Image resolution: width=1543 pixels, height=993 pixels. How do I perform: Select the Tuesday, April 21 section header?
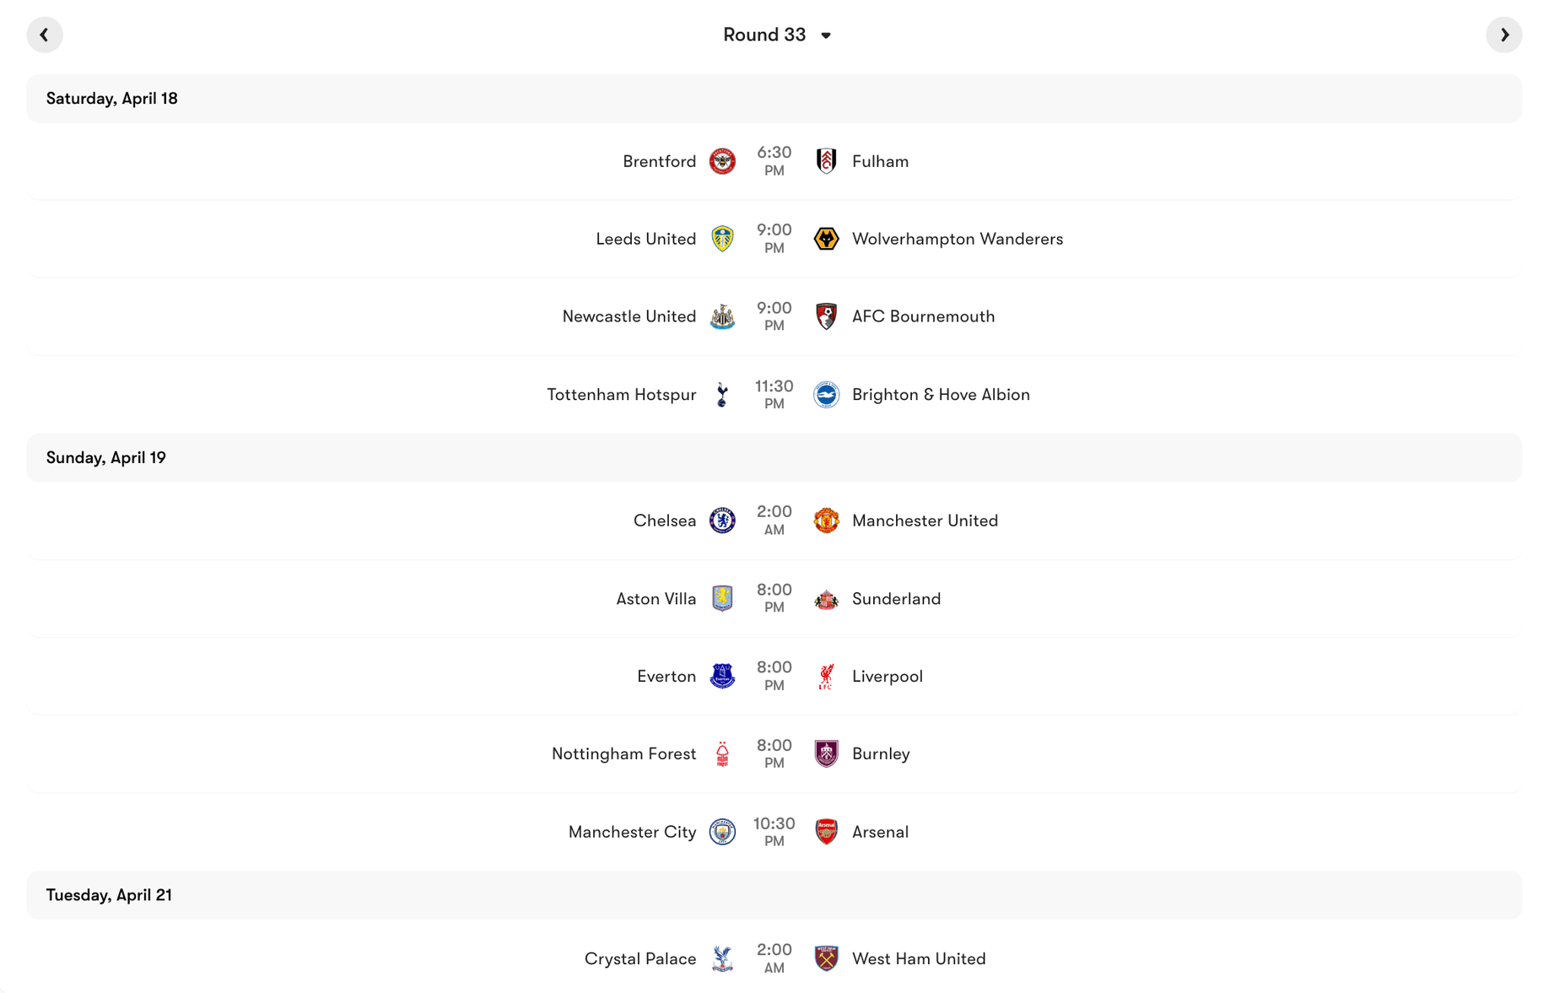pyautogui.click(x=109, y=895)
